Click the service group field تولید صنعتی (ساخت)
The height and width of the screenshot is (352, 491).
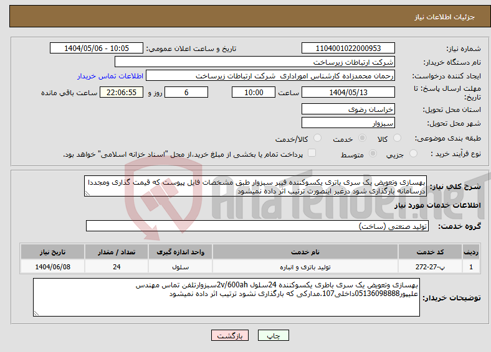[x=257, y=226]
